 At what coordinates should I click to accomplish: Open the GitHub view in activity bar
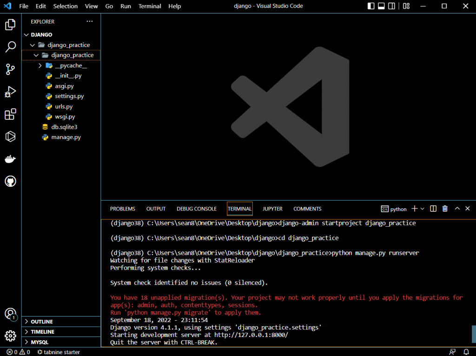[10, 181]
